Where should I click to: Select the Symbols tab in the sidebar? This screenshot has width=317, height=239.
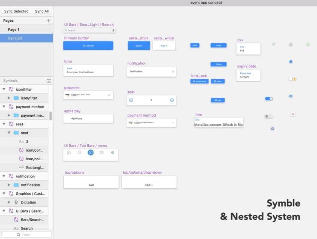[x=14, y=38]
